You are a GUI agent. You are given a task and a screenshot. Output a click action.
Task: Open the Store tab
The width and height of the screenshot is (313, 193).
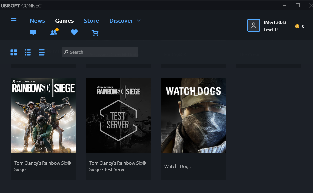91,21
